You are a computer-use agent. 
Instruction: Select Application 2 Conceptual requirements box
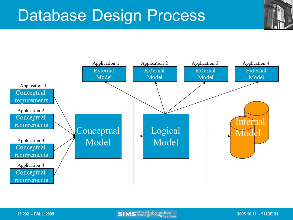point(32,121)
